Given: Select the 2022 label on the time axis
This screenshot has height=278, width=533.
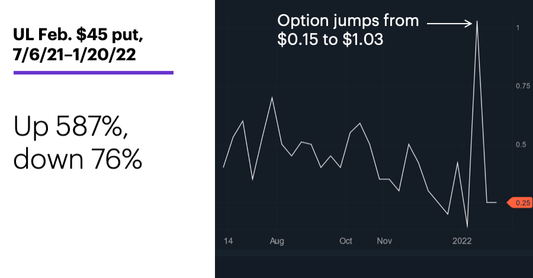Looking at the screenshot, I should click(x=461, y=241).
